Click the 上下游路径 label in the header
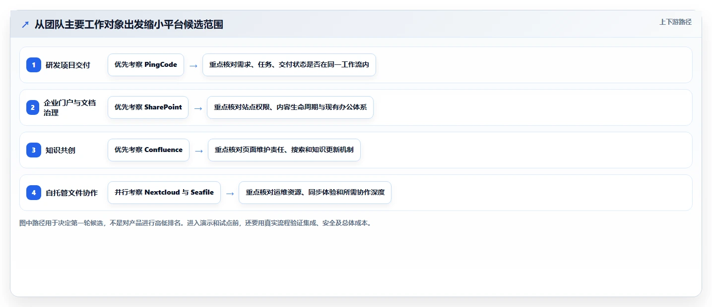This screenshot has height=307, width=712. pyautogui.click(x=675, y=22)
